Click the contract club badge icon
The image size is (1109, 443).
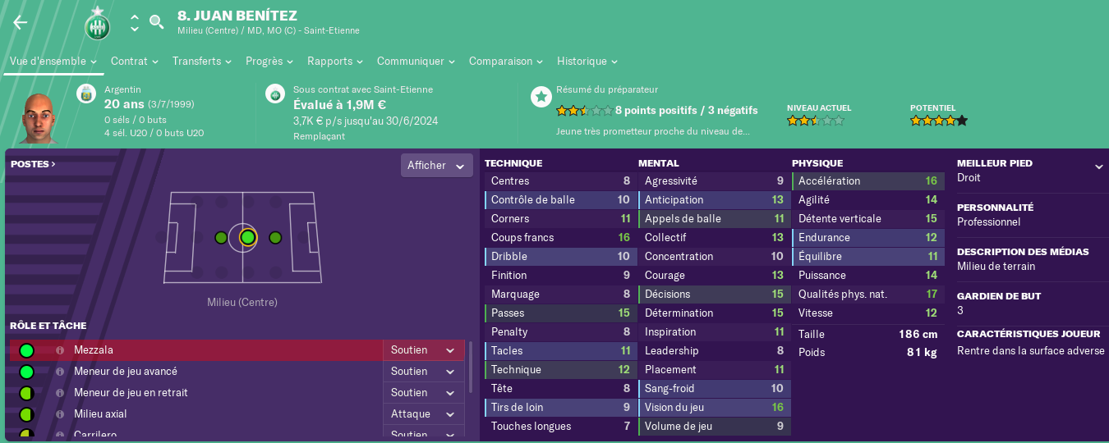click(275, 94)
